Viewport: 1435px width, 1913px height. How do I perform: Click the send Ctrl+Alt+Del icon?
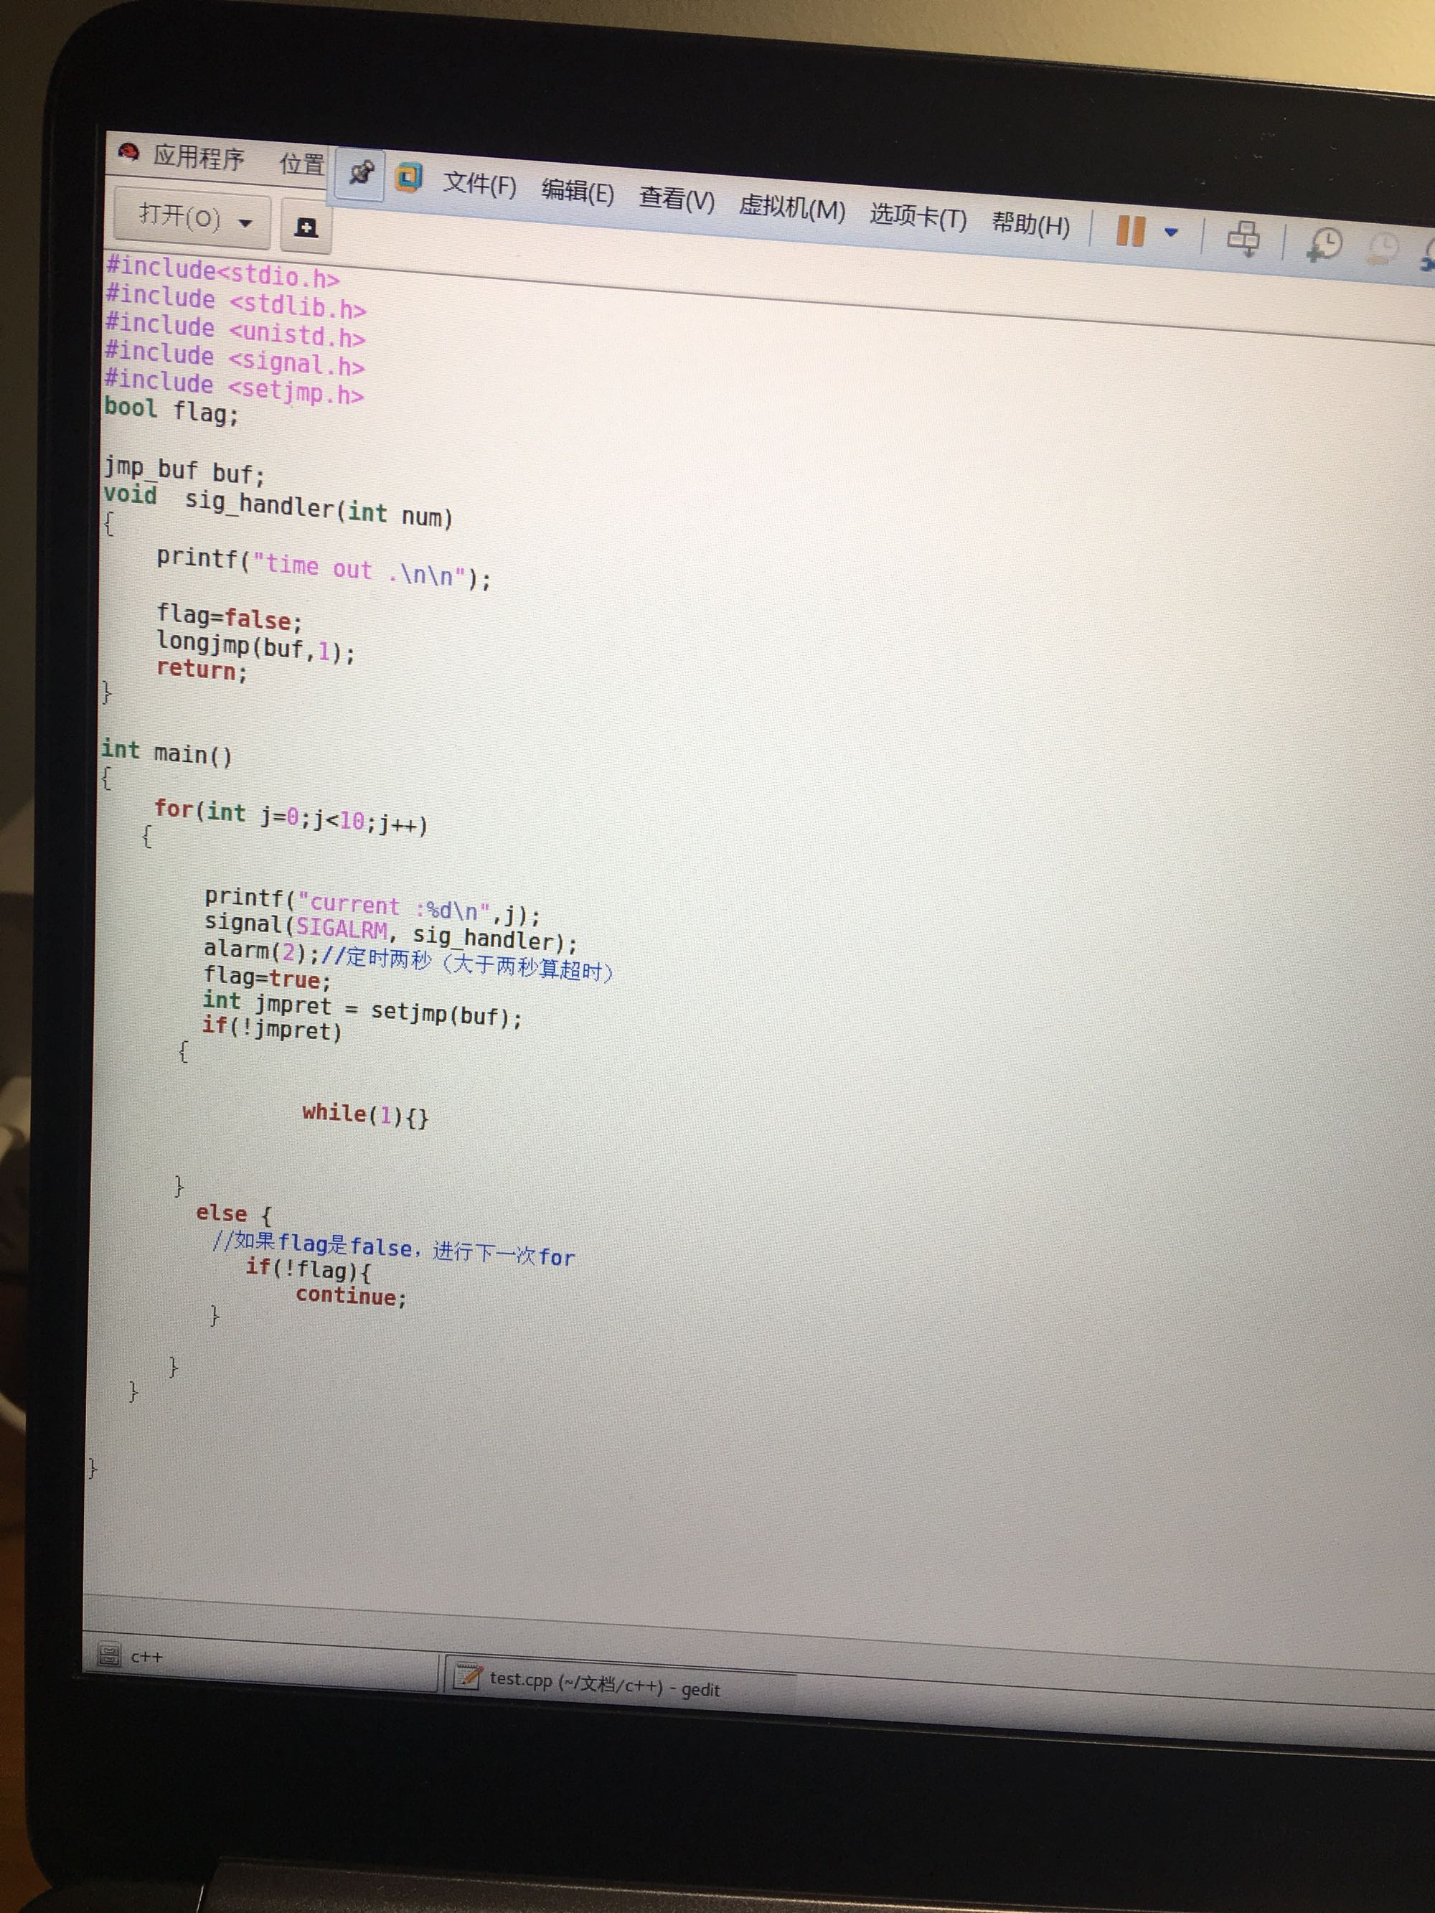(1243, 238)
